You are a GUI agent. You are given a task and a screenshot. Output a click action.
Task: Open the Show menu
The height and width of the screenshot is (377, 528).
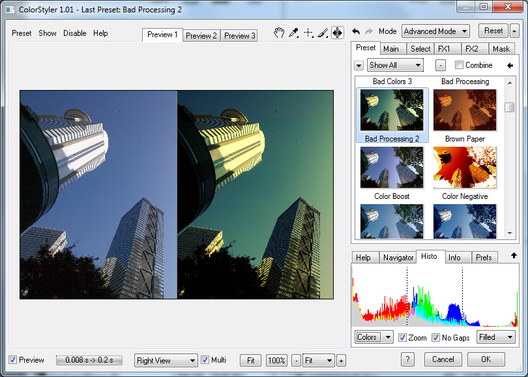coord(48,33)
